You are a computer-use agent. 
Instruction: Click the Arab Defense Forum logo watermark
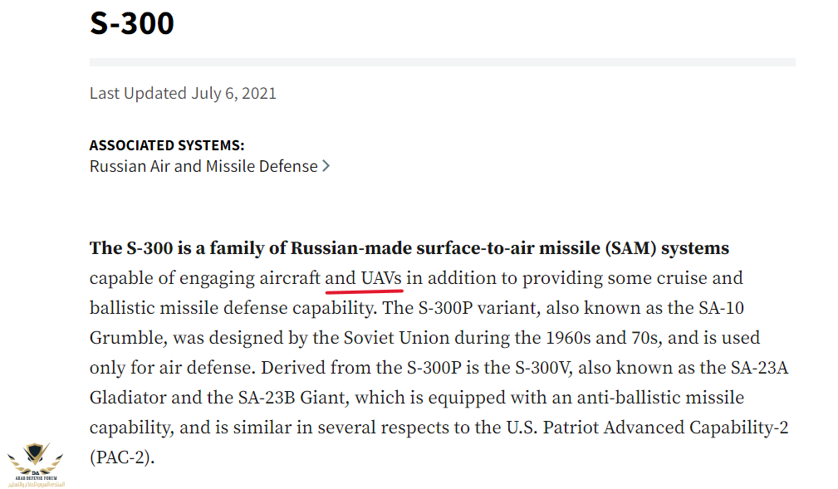coord(36,464)
